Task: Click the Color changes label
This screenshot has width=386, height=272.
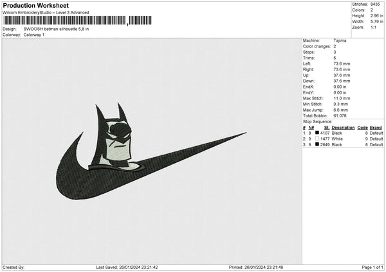Action: tap(317, 46)
